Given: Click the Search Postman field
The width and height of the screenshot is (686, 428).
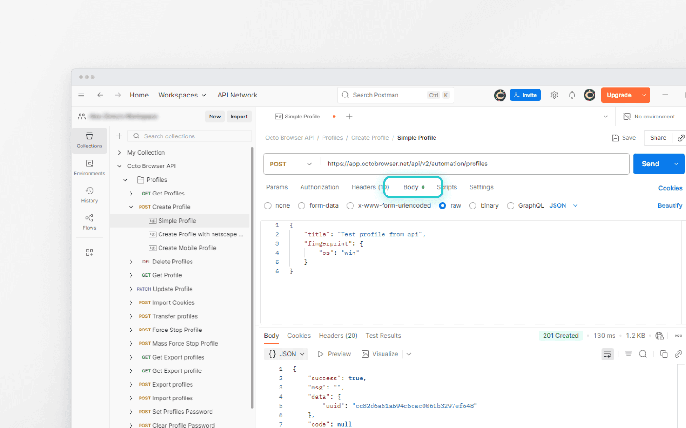Looking at the screenshot, I should [x=395, y=95].
